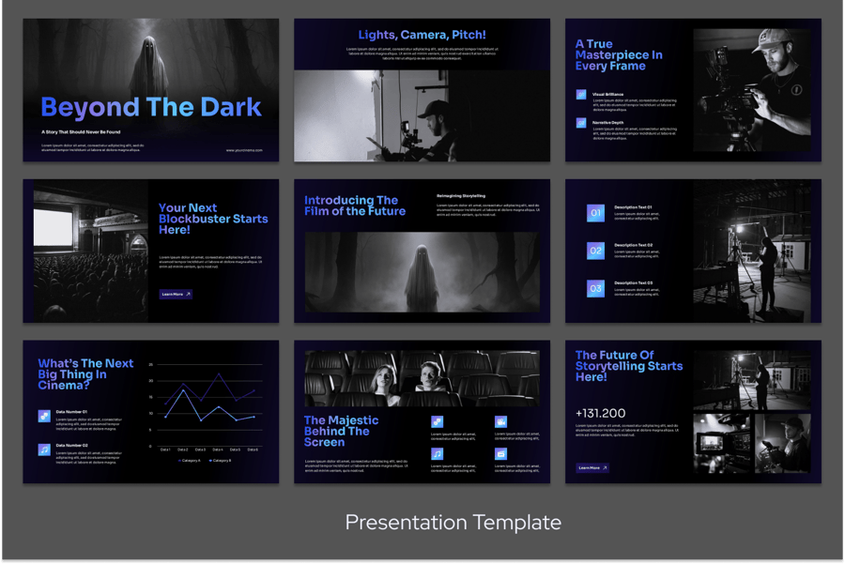Select the +131.200 statistic text
The width and height of the screenshot is (845, 564).
point(602,413)
